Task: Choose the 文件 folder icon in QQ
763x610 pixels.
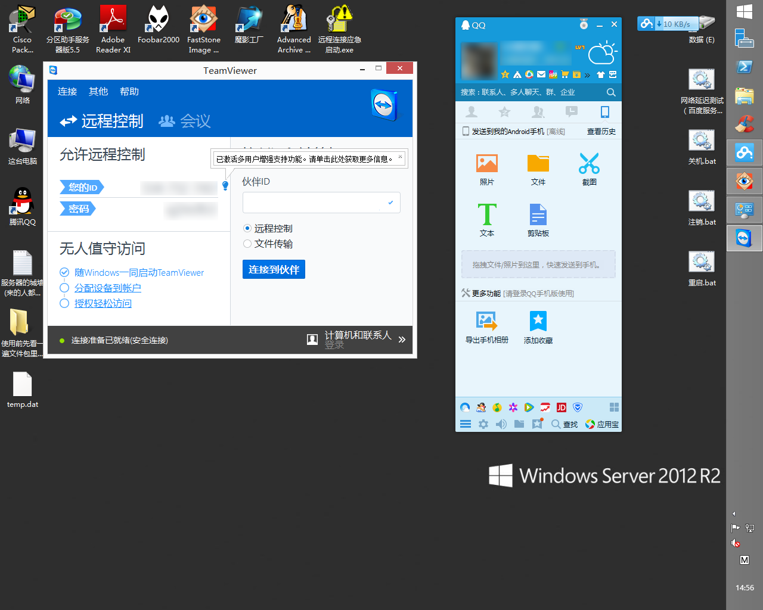Action: 538,163
